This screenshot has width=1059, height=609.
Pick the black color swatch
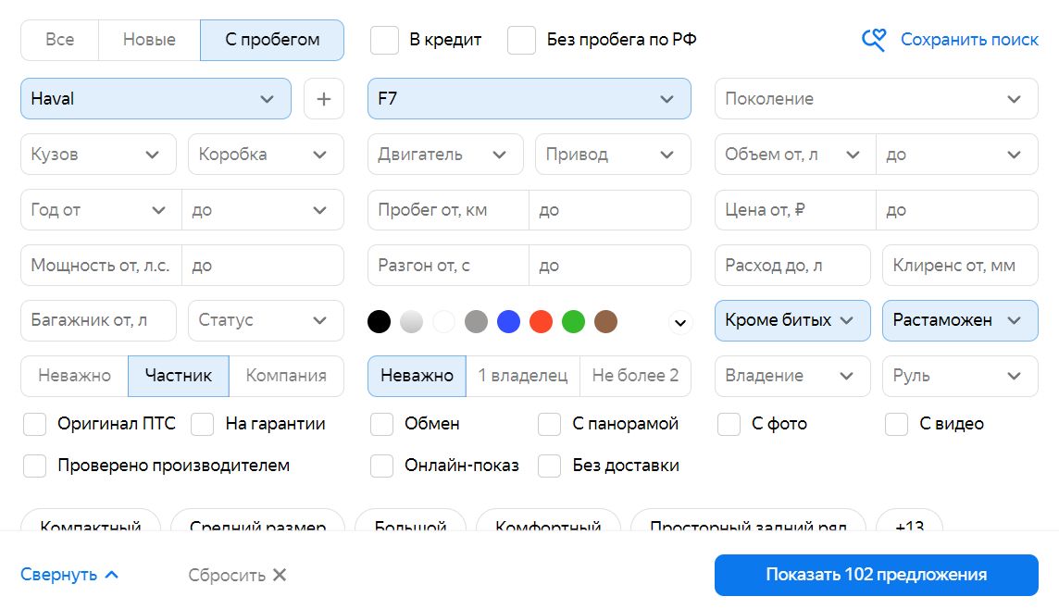(379, 321)
